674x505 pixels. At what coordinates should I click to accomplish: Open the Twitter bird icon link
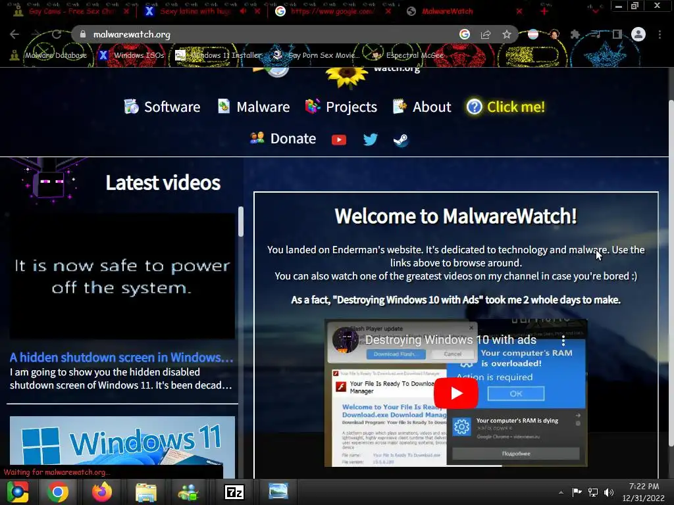370,139
